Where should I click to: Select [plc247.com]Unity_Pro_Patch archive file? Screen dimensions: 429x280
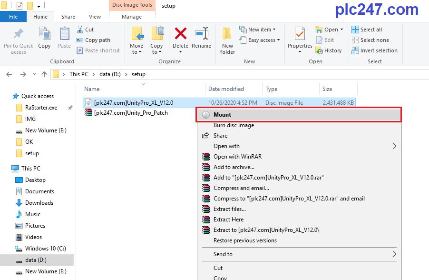[x=131, y=113]
